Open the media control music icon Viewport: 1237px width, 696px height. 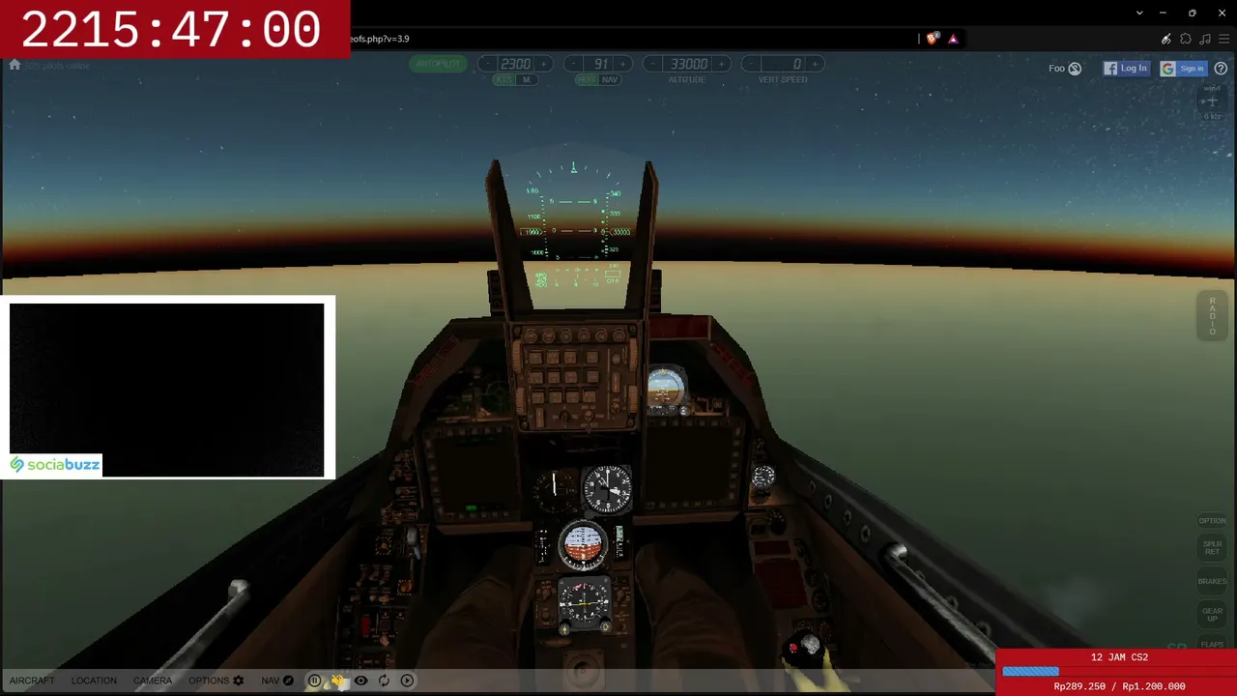pyautogui.click(x=1205, y=39)
